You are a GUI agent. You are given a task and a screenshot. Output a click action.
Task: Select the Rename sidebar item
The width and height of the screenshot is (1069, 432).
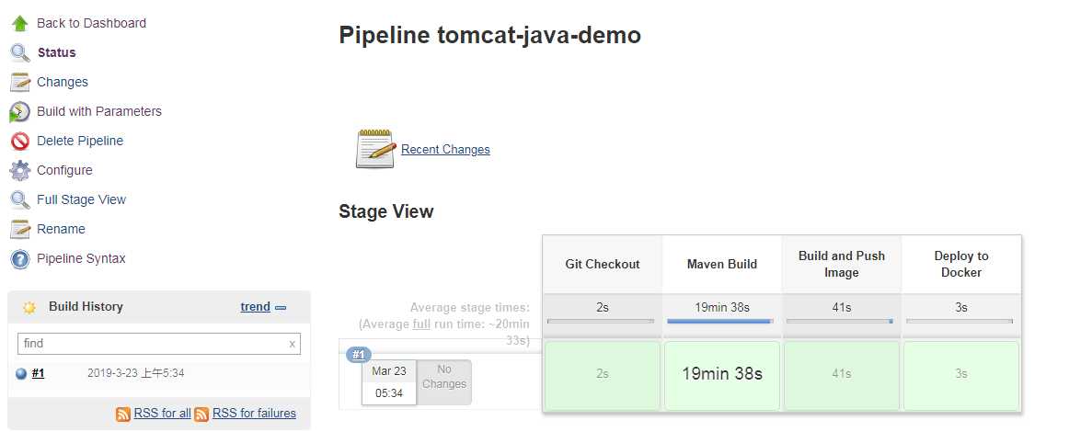coord(61,229)
